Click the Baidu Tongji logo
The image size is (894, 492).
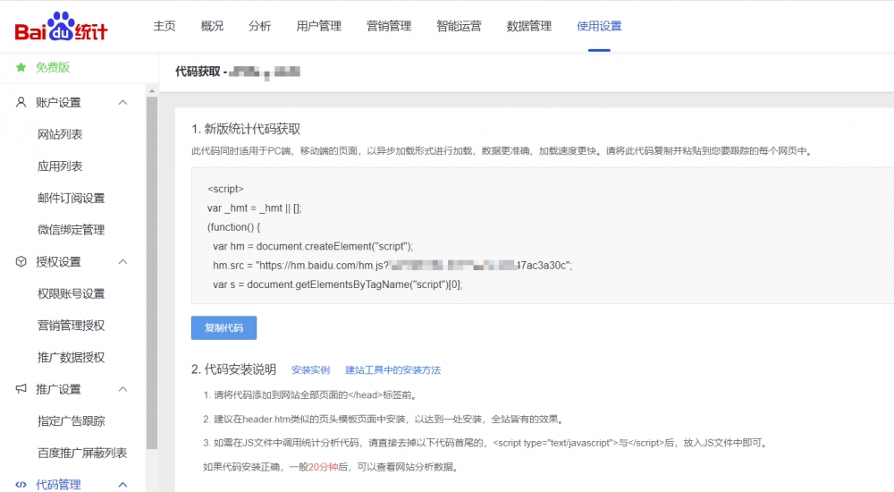click(x=61, y=27)
